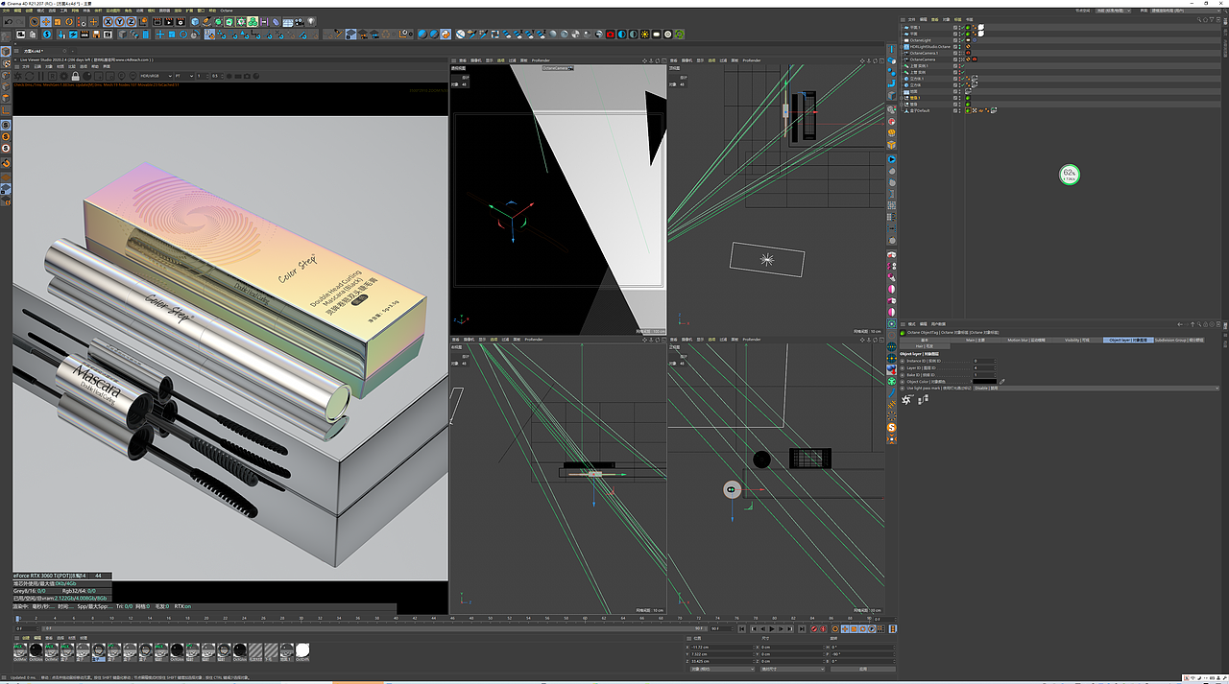
Task: Toggle visibility dots for OctaneCamera row
Action: [960, 59]
